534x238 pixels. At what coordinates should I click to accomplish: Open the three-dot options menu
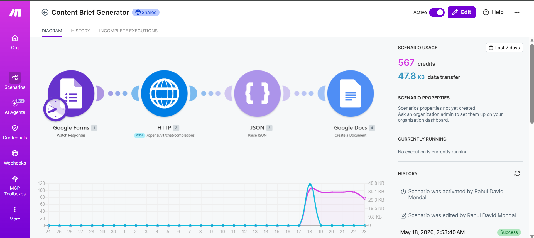point(517,12)
